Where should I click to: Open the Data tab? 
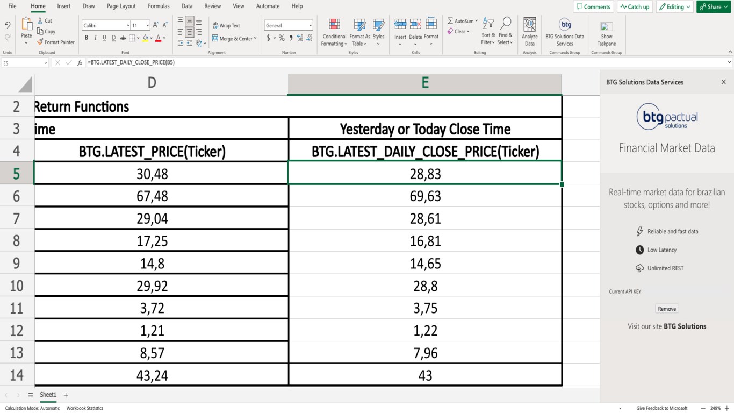tap(187, 6)
